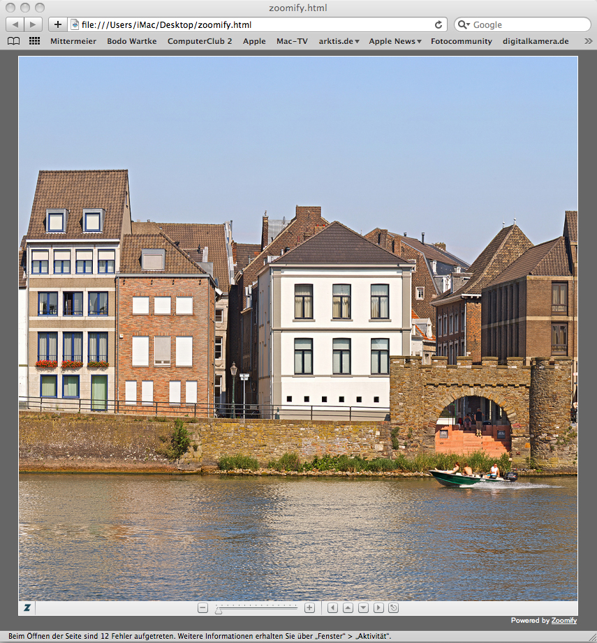597x643 pixels.
Task: Open the Top Sites grid icon
Action: click(x=34, y=41)
